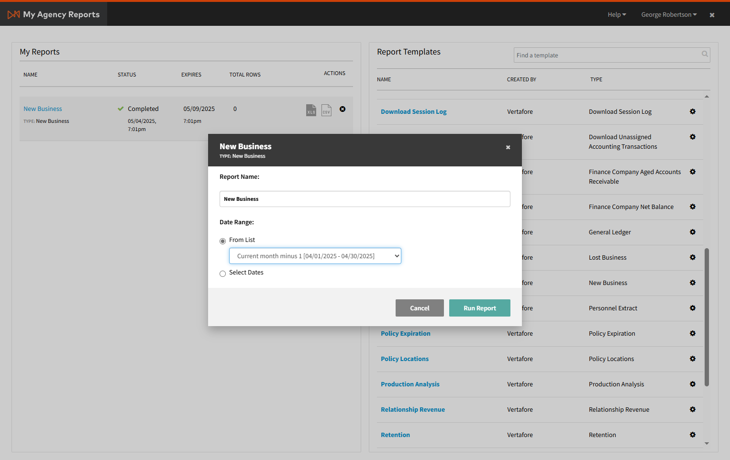Open the Relationship Revenue template link

point(413,409)
